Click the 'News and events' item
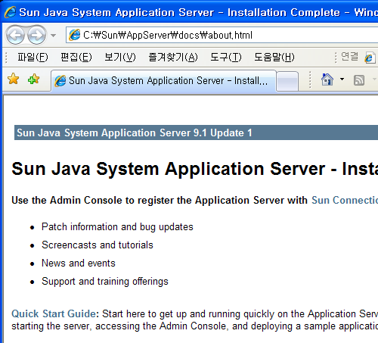This screenshot has height=343, width=378. 79,263
